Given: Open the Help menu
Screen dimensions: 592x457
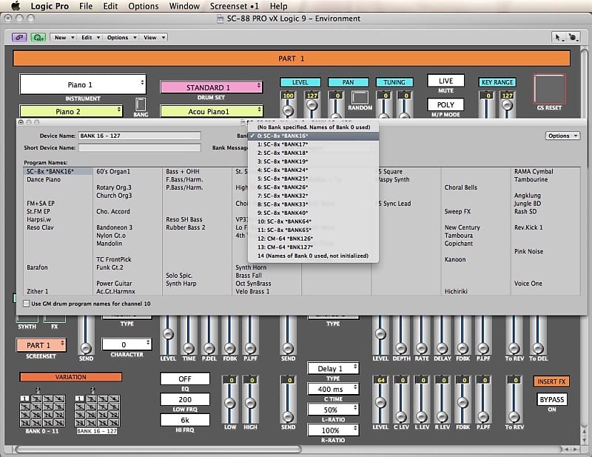Looking at the screenshot, I should pyautogui.click(x=279, y=6).
